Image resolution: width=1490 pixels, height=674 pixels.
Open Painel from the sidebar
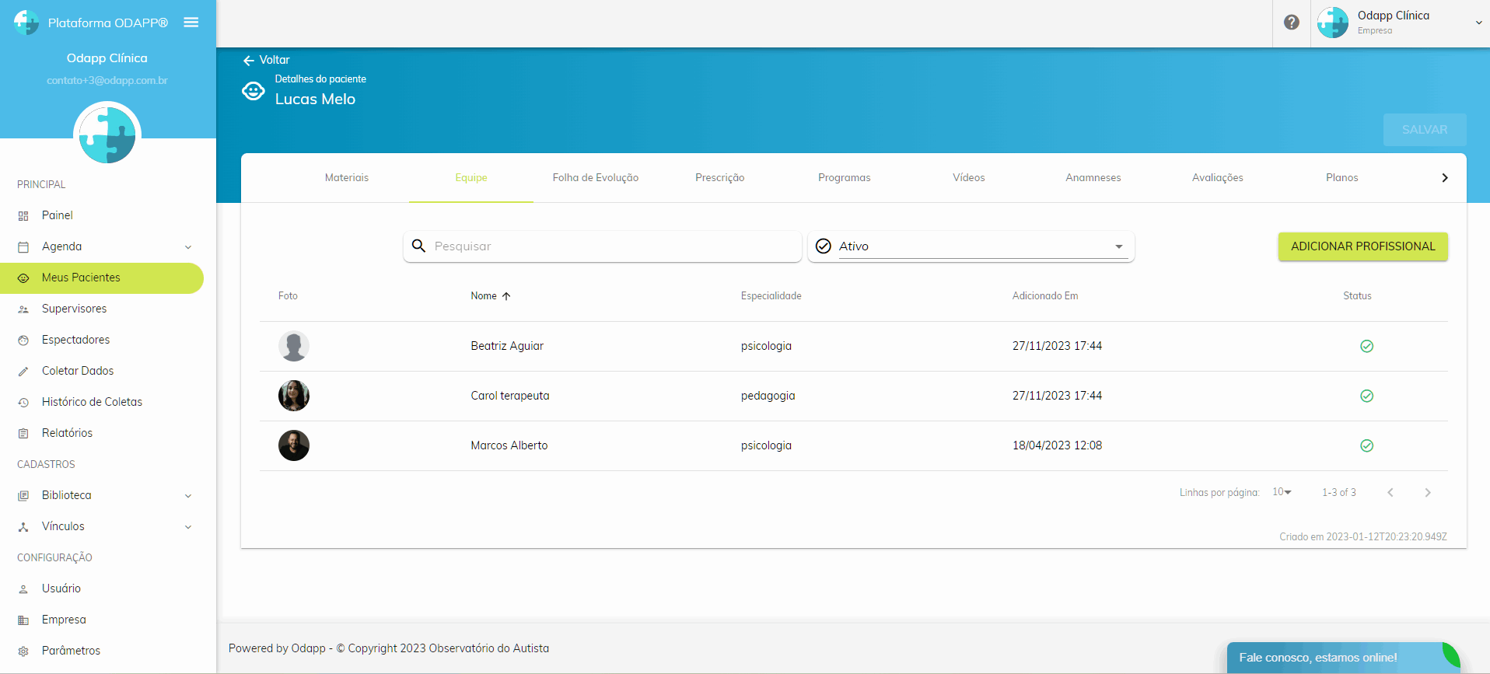pos(58,215)
